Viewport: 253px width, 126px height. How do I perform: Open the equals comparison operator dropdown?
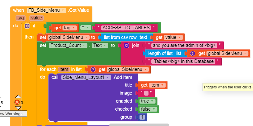coord(86,28)
